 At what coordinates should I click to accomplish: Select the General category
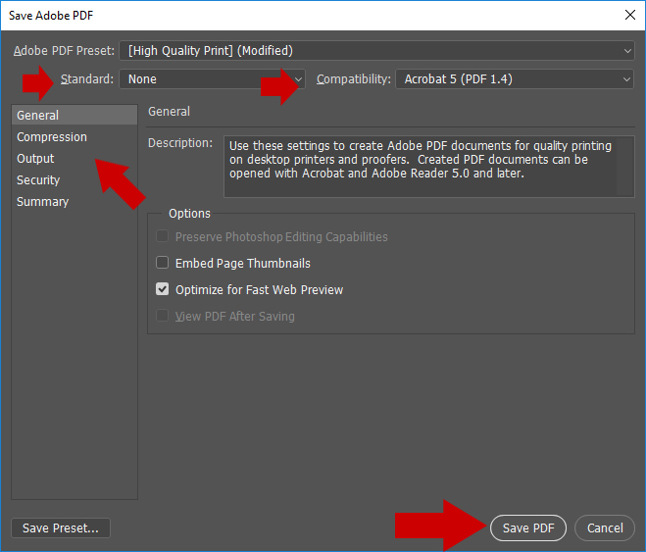coord(75,115)
